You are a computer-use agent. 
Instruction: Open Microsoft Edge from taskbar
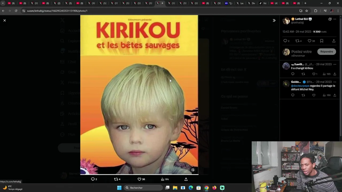pos(191,188)
